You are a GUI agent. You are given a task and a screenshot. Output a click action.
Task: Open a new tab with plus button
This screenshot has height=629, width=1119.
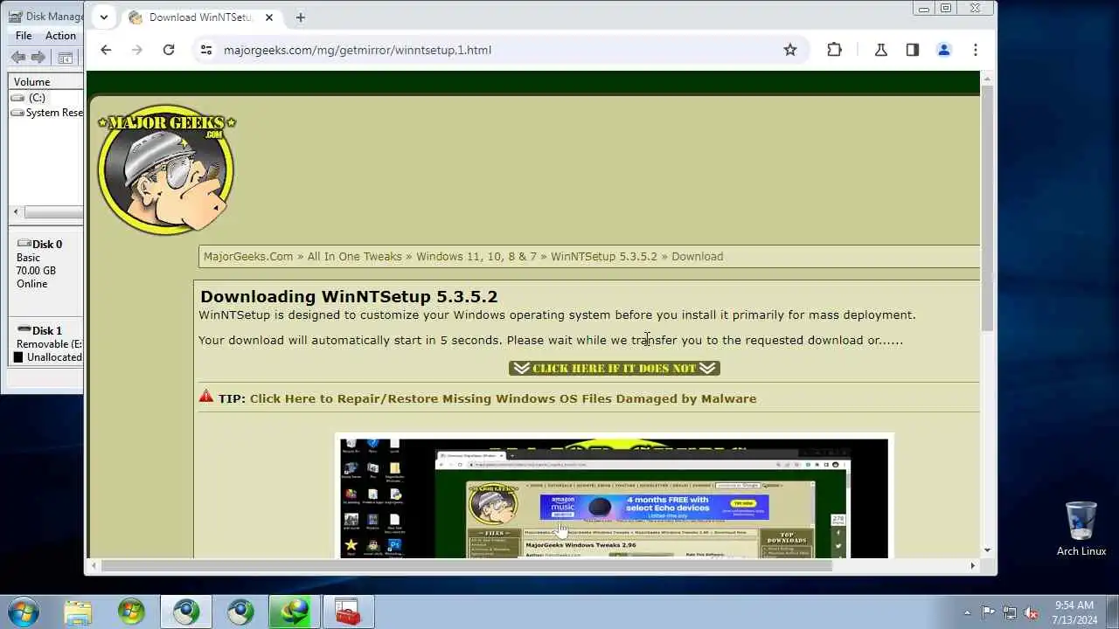click(301, 17)
